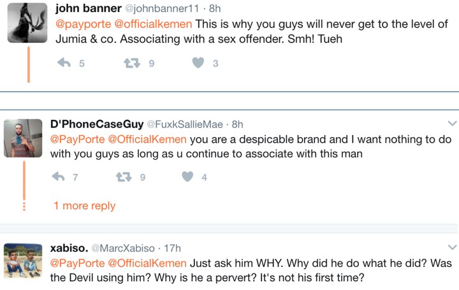Open options dropdown on xabiso's tweet
This screenshot has width=459, height=290.
click(452, 247)
